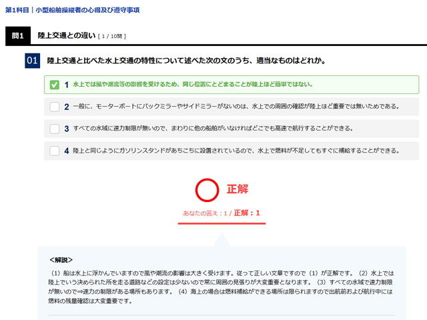The height and width of the screenshot is (320, 427).
Task: Click the number 2 label of the second answer
Action: (x=67, y=107)
